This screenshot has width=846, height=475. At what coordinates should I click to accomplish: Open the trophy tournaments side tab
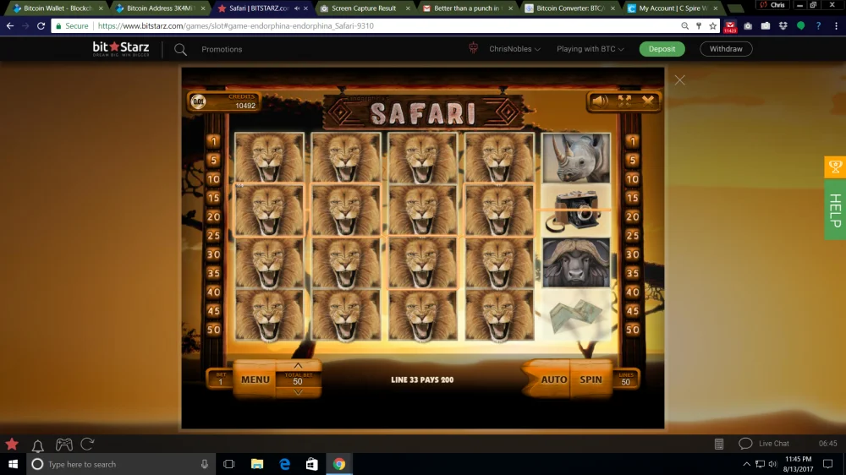coord(835,167)
